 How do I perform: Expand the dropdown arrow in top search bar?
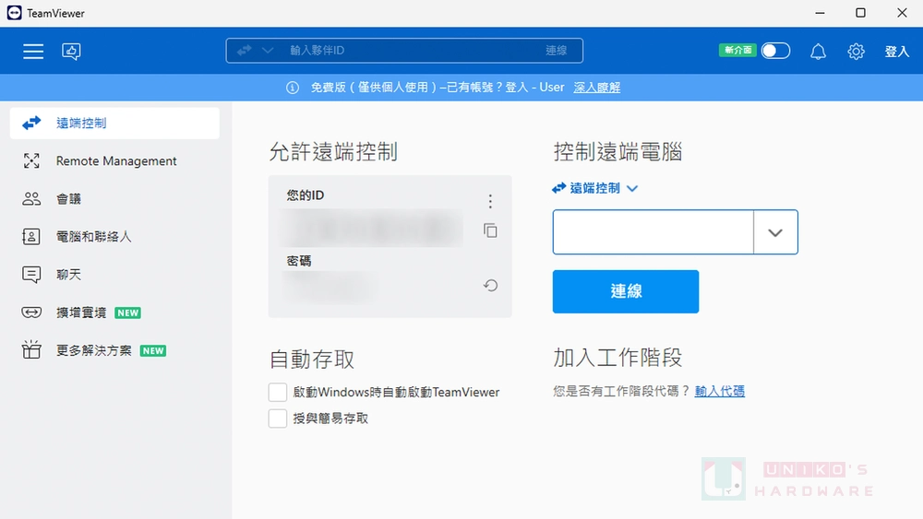pyautogui.click(x=268, y=51)
